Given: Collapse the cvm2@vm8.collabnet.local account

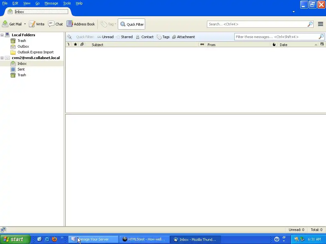Looking at the screenshot, I should [2, 58].
